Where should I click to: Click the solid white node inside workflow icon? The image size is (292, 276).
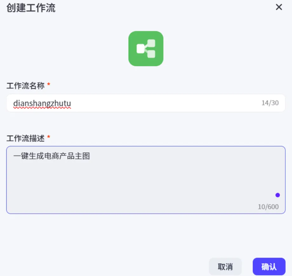[140, 49]
